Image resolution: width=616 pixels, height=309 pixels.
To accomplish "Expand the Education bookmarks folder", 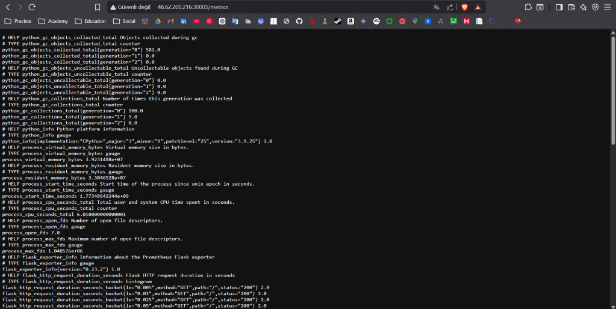I will tap(90, 21).
